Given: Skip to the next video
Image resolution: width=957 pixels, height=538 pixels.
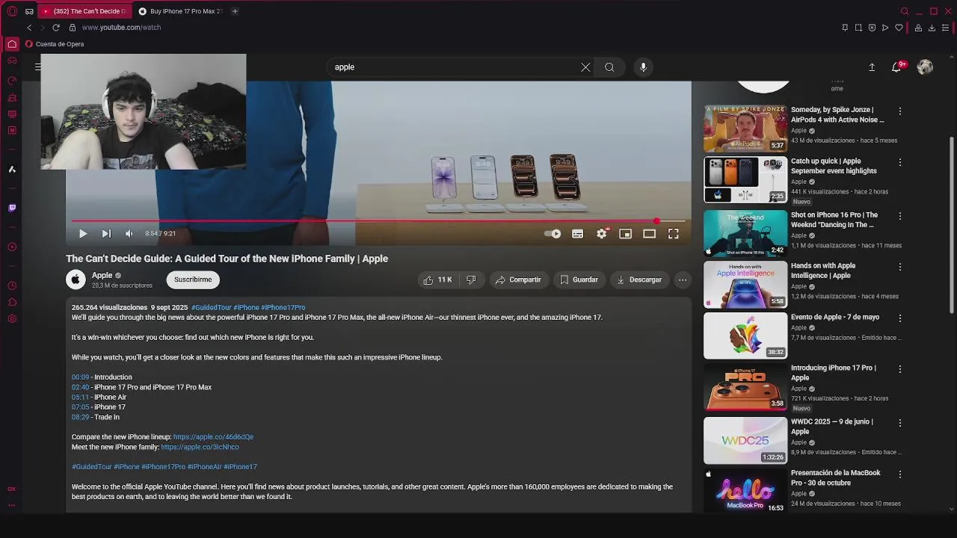Looking at the screenshot, I should 106,234.
